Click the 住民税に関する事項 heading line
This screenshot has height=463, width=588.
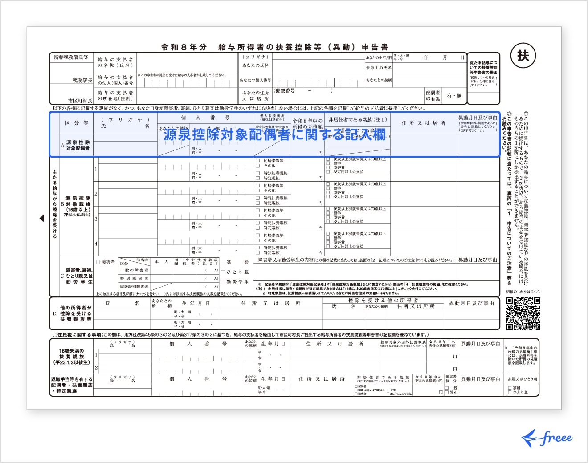point(241,335)
